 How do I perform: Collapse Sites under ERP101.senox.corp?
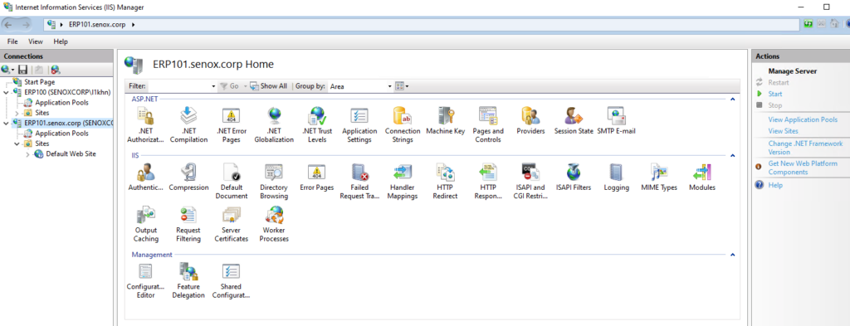pos(17,144)
